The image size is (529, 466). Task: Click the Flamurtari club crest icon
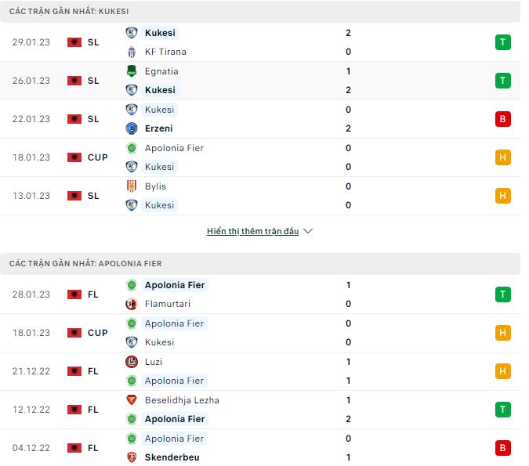[131, 304]
